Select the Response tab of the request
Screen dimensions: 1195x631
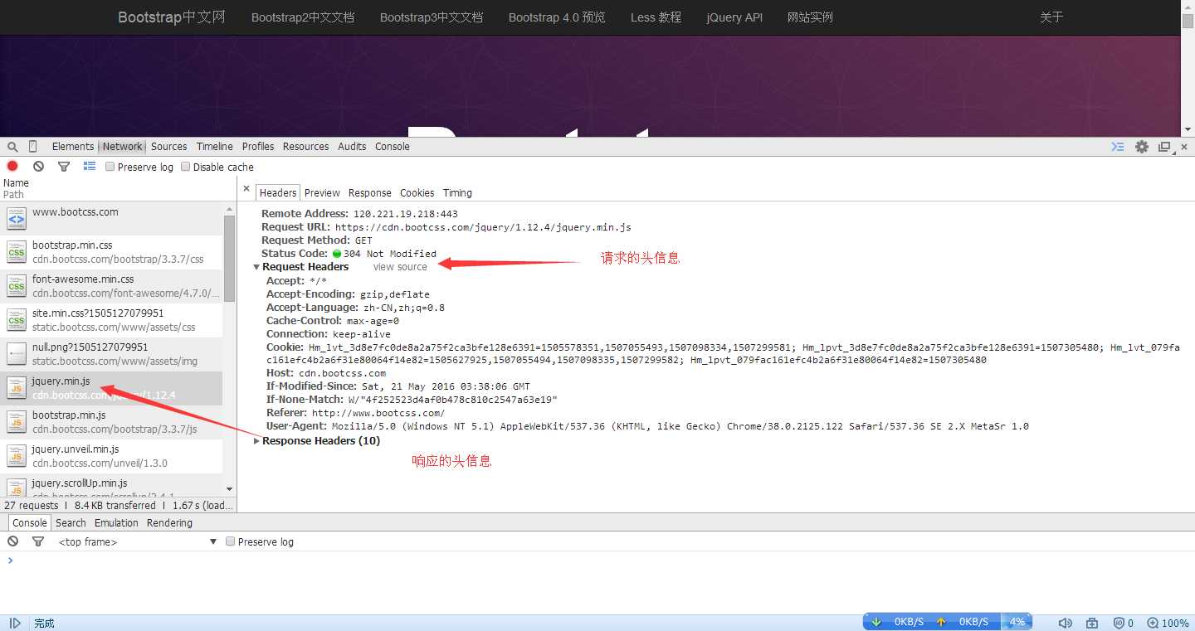pyautogui.click(x=370, y=192)
